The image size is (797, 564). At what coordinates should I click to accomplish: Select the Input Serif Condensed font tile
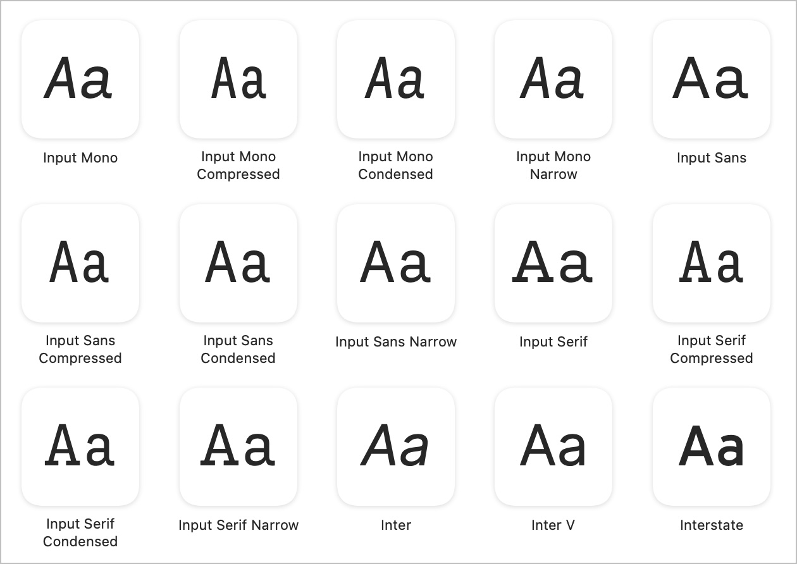pos(80,446)
